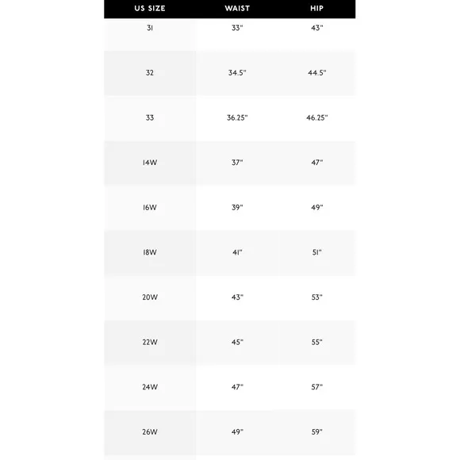Select the 18W size label
This screenshot has width=460, height=460.
coord(150,252)
